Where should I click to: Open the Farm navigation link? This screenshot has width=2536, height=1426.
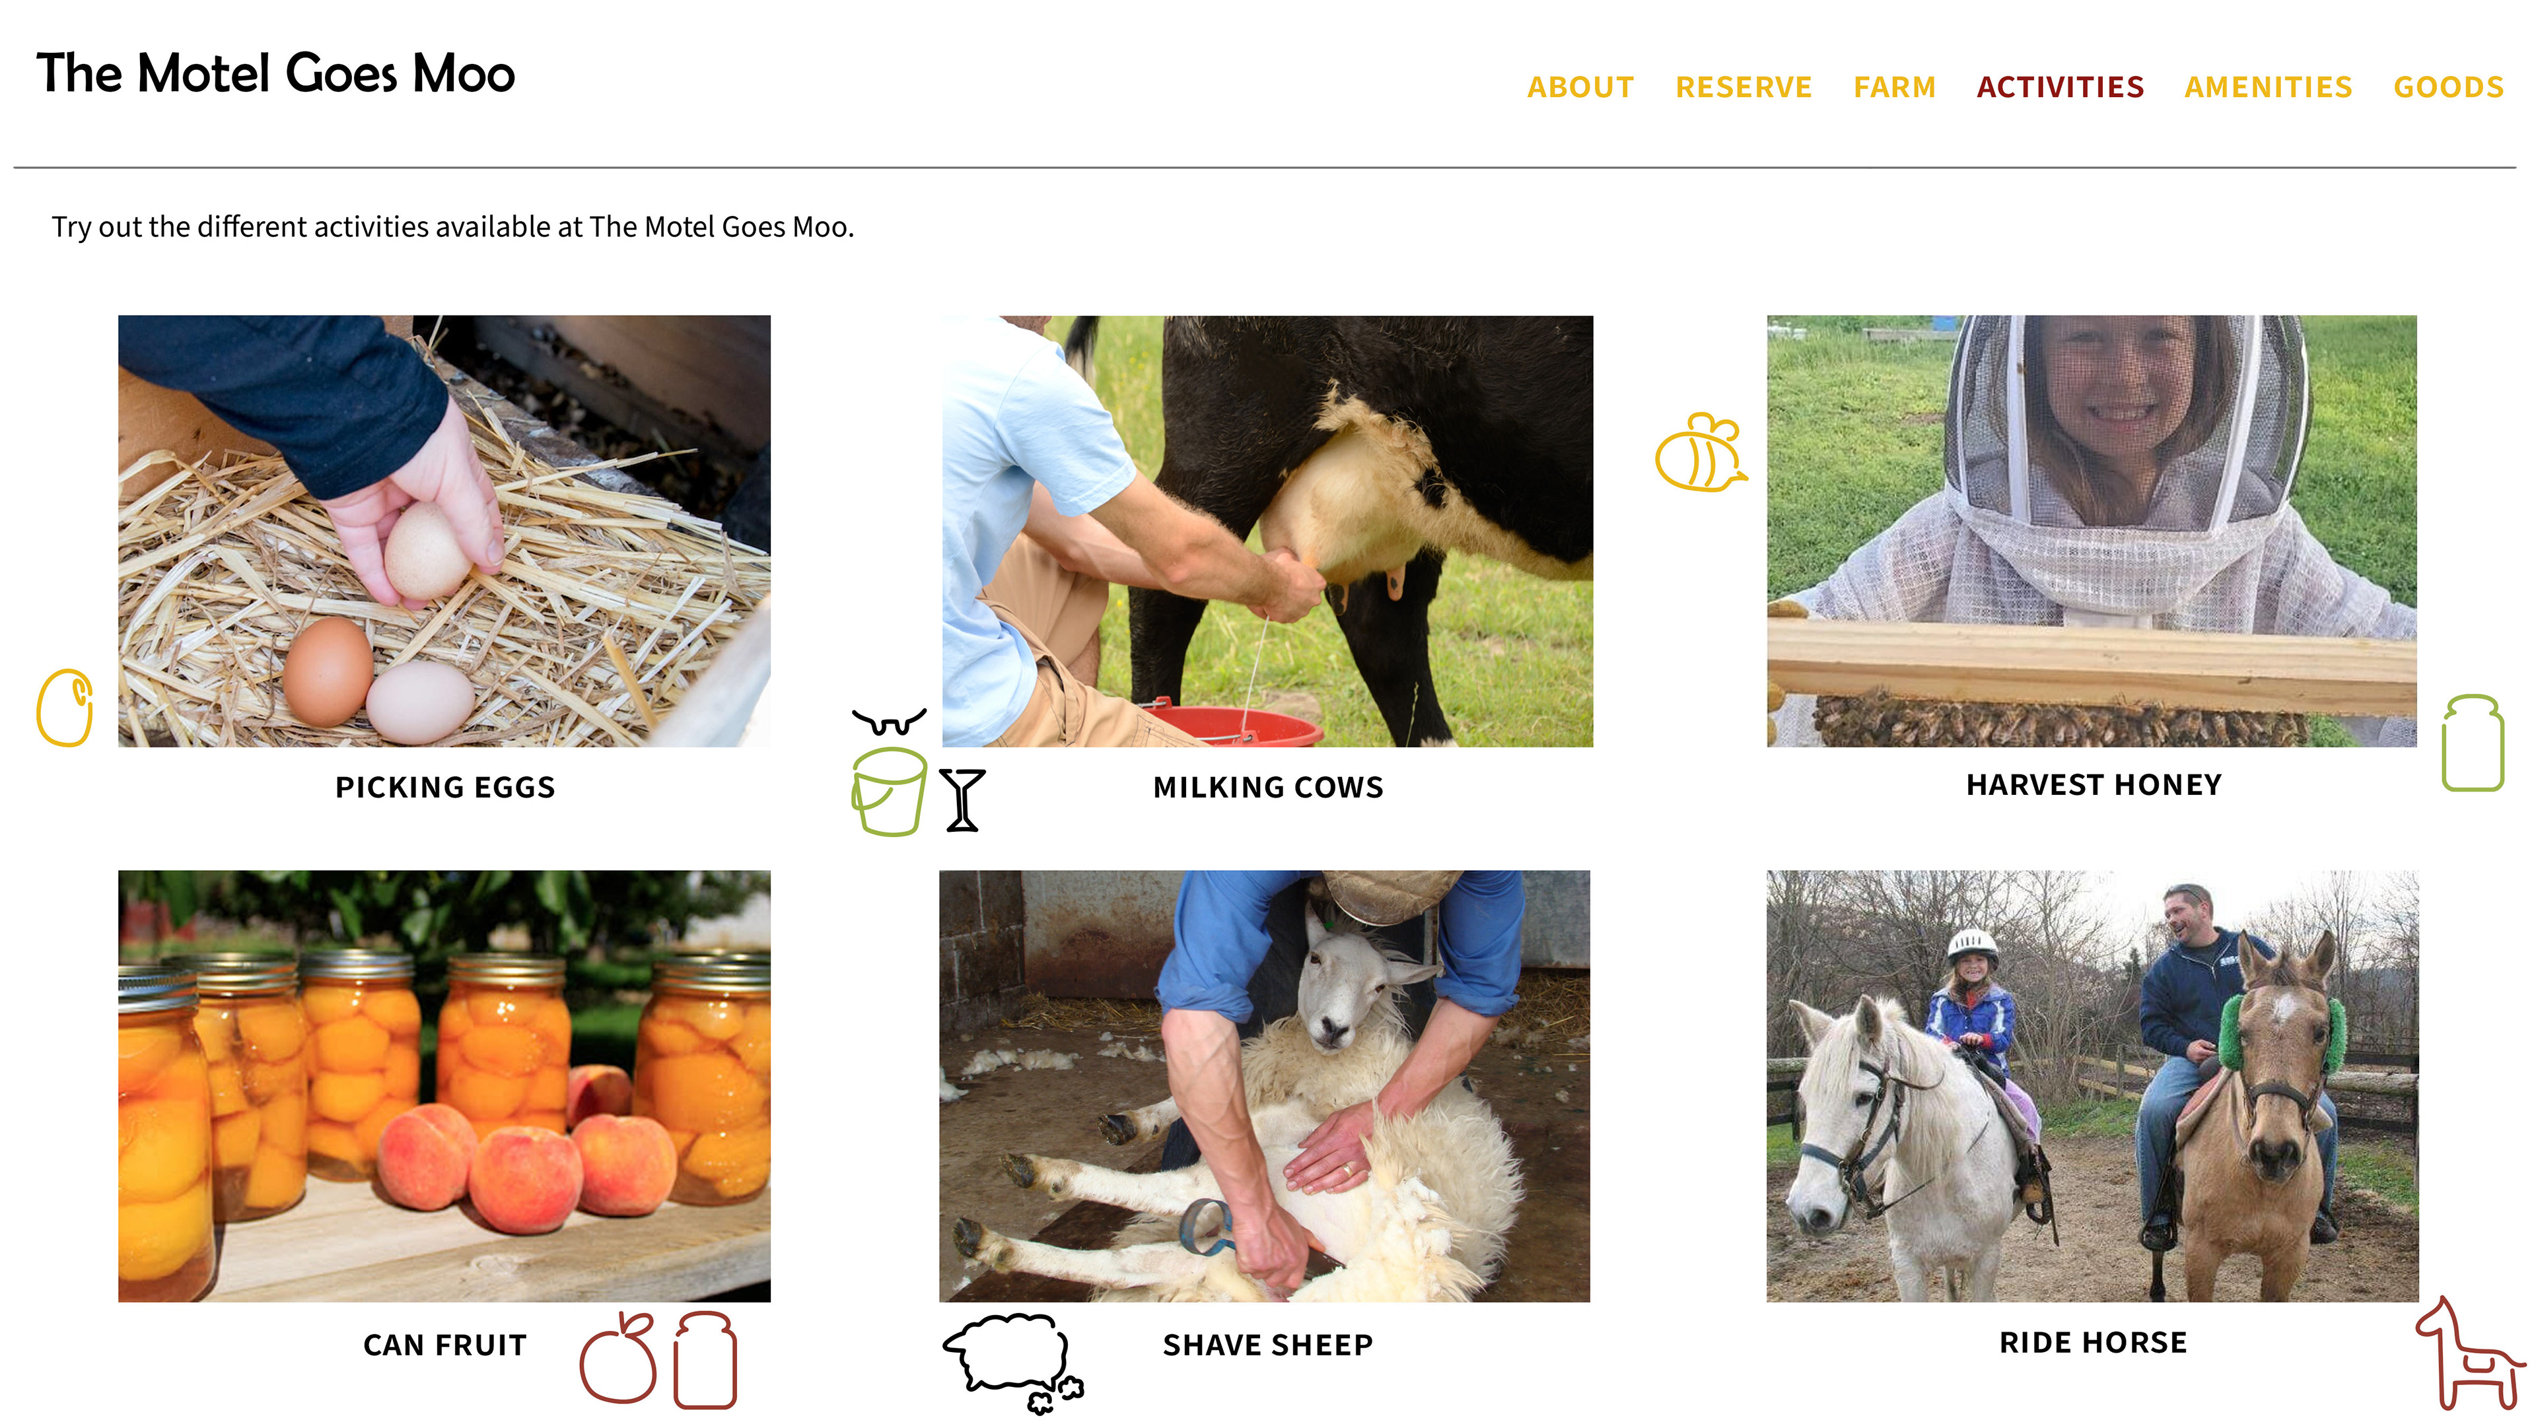(x=1894, y=86)
